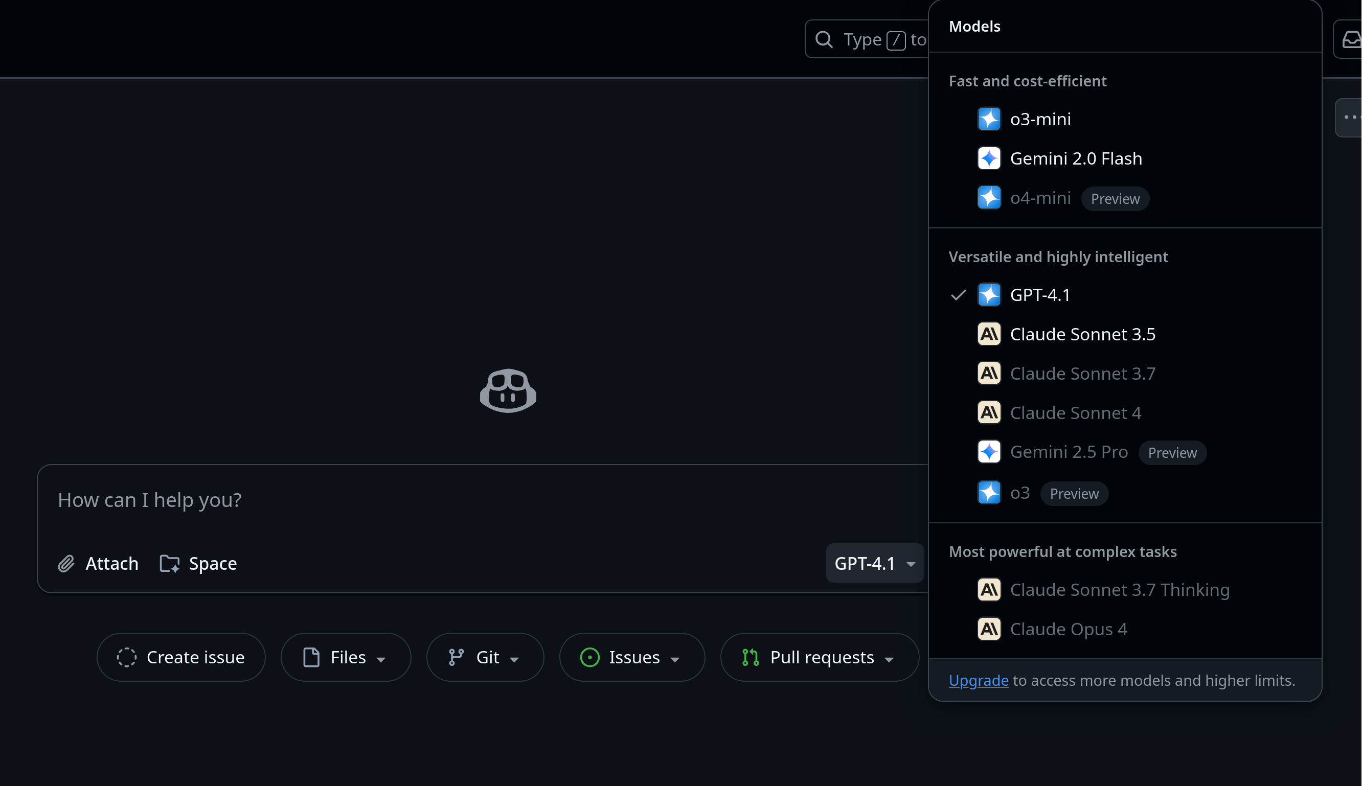Click the Claude Sonnet 3.7 Anthropic icon
The height and width of the screenshot is (786, 1362).
[x=989, y=374]
